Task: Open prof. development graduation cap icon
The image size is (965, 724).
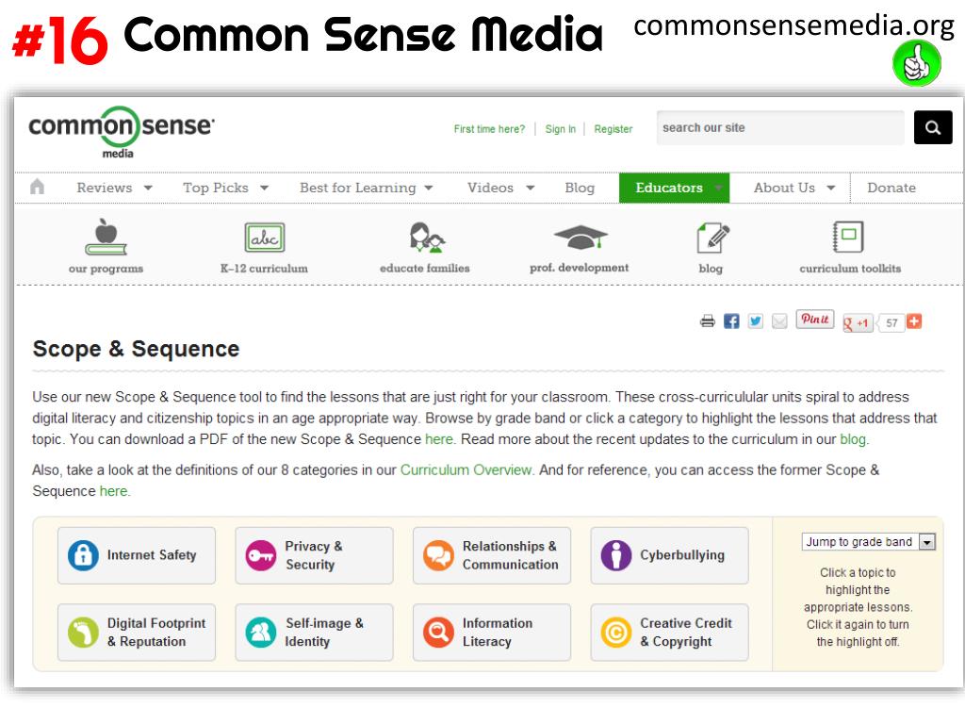Action: pos(581,237)
